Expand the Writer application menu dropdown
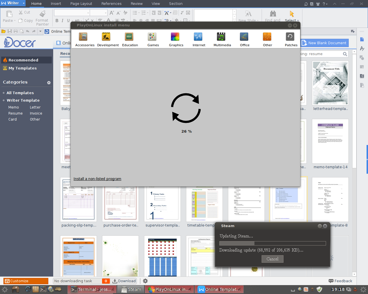The width and height of the screenshot is (368, 294). coord(24,3)
